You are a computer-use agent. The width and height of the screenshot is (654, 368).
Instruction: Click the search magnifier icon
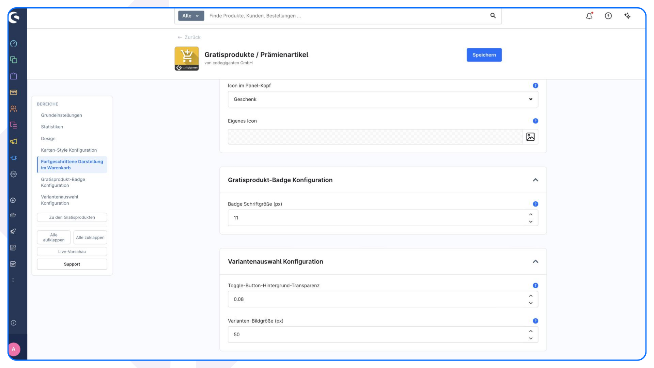click(x=493, y=16)
